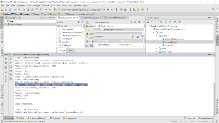This screenshot has width=219, height=123.
Task: Open Android Monitor tool window
Action: 37,118
